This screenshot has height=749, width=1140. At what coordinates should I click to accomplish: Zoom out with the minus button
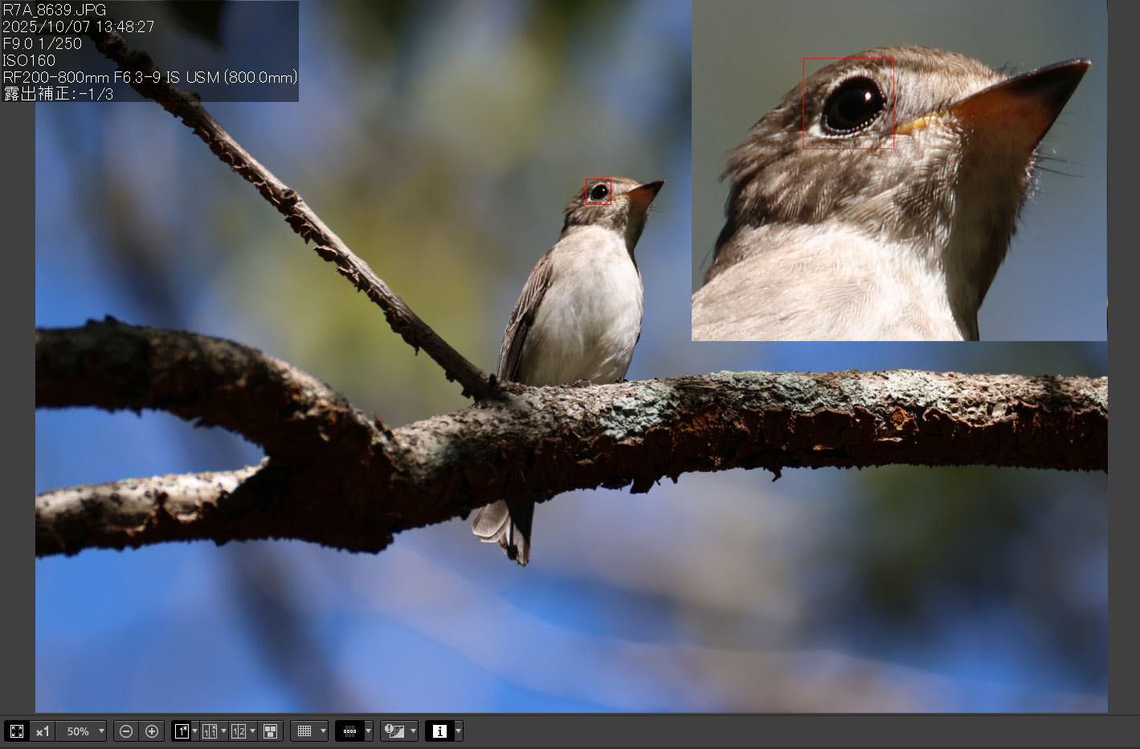126,731
